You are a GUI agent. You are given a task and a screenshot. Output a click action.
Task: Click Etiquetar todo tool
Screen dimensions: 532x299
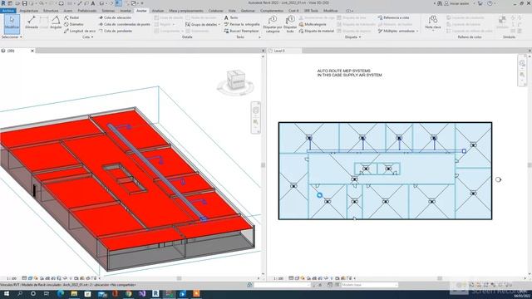click(x=290, y=24)
